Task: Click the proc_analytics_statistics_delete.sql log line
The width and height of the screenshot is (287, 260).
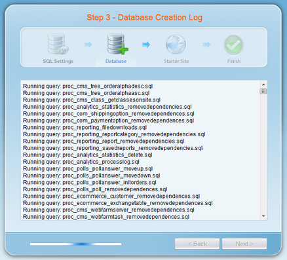Action: coord(88,155)
